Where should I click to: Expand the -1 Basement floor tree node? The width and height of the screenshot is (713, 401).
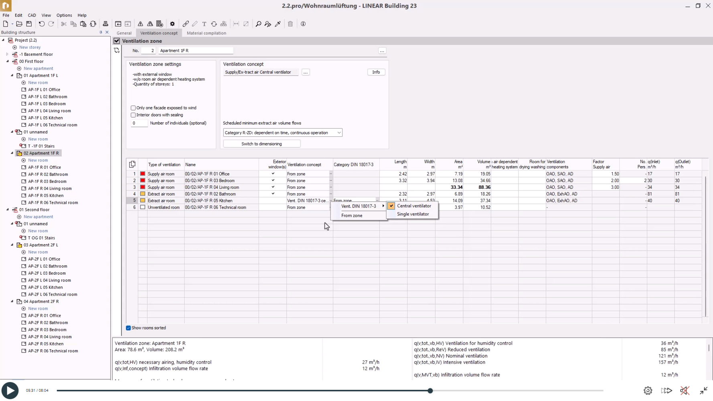[x=7, y=54]
